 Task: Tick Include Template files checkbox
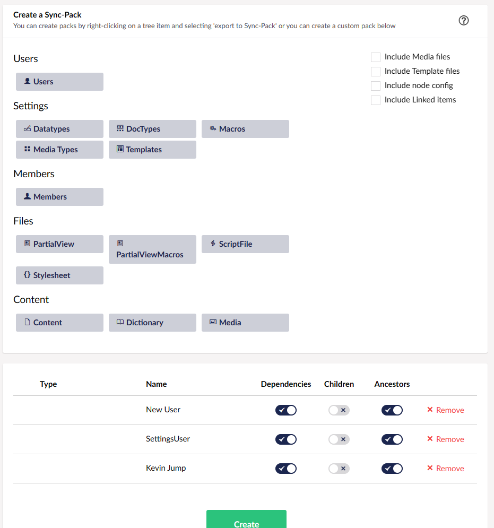[376, 72]
